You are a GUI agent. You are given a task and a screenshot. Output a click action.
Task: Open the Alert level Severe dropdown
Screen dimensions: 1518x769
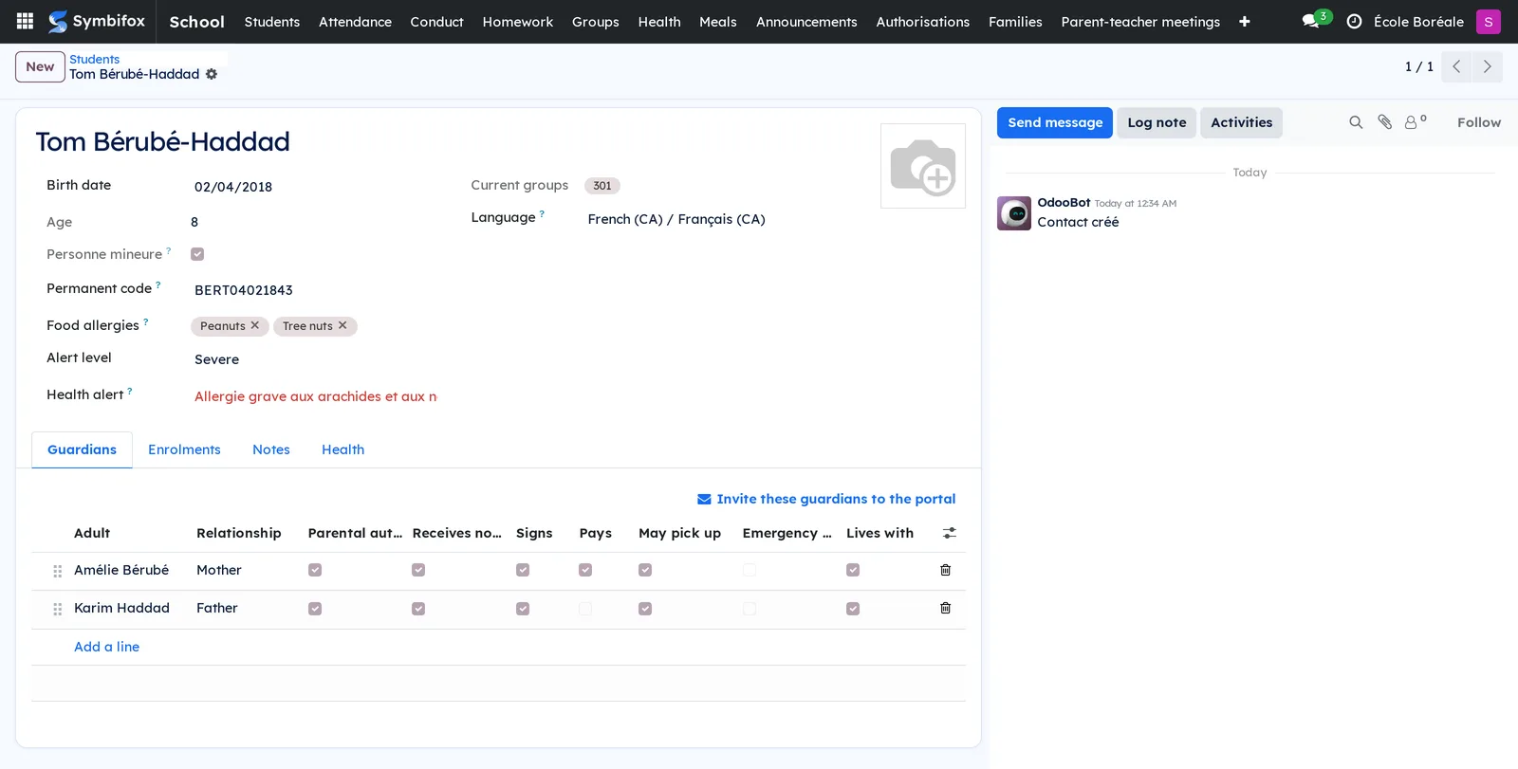pos(315,359)
